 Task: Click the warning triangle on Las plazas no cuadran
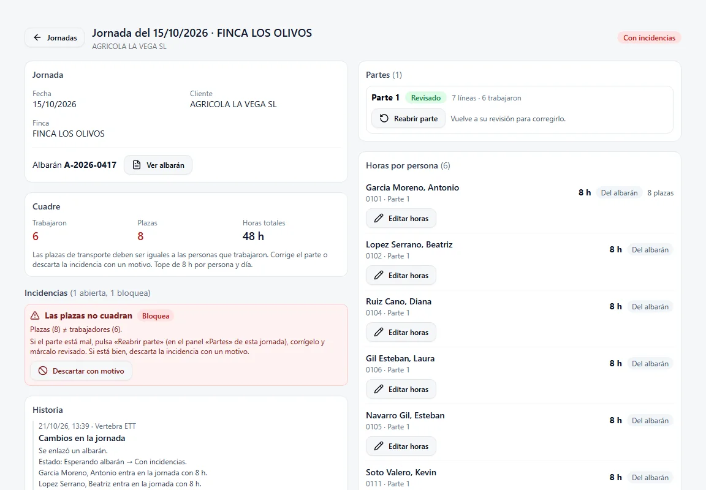(35, 316)
